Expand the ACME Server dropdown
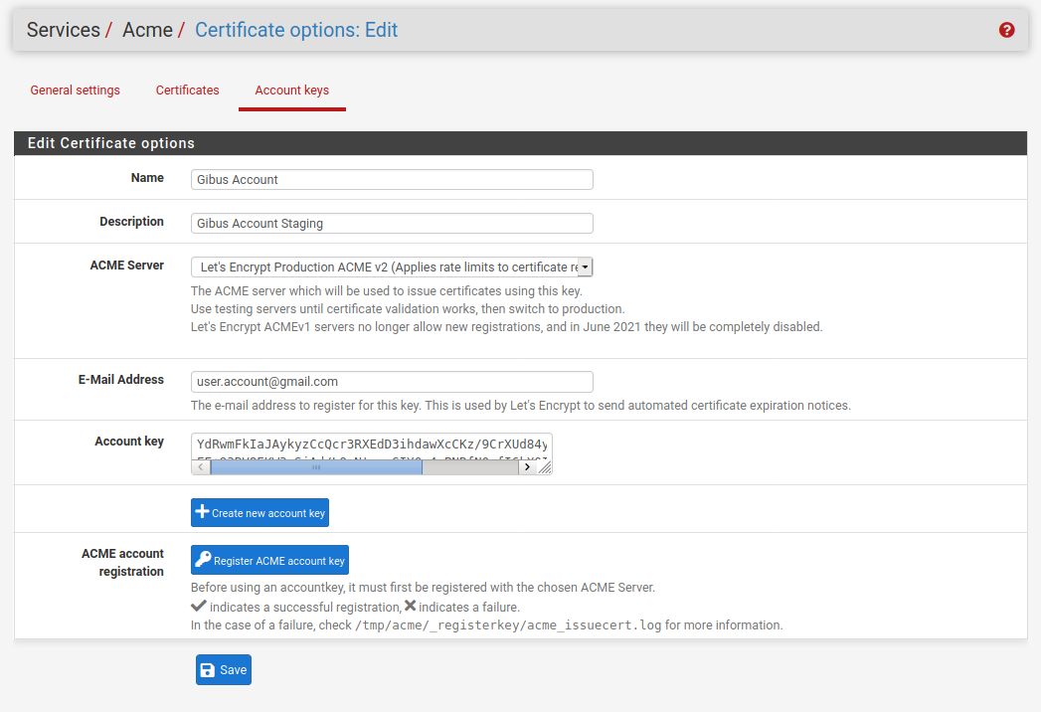1041x712 pixels. 585,267
